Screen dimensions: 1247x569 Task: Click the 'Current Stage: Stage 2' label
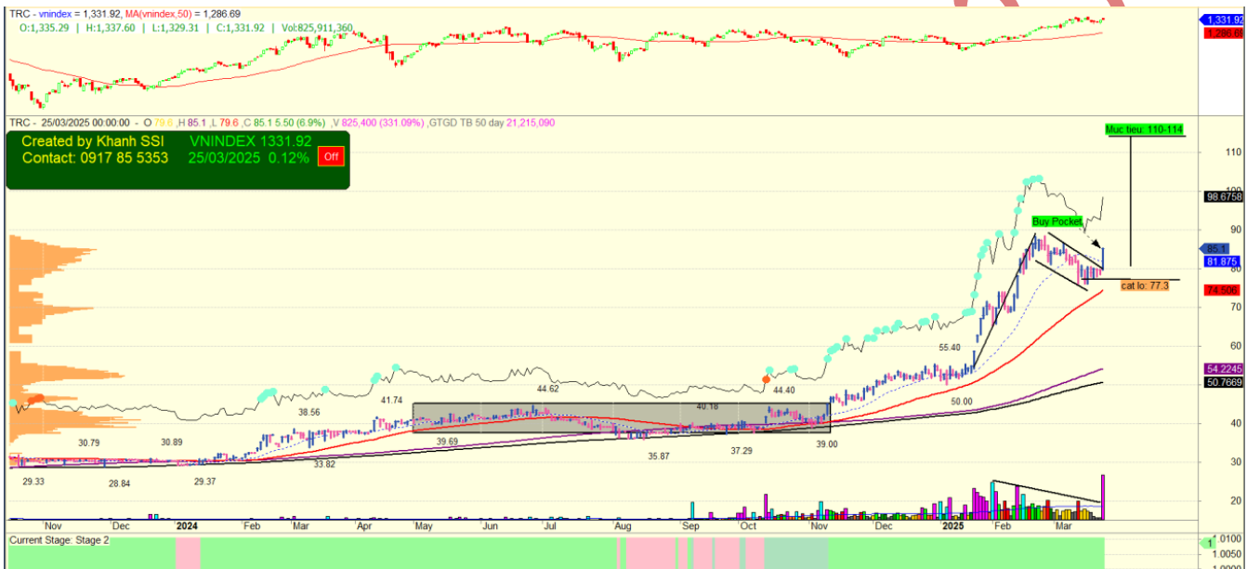pyautogui.click(x=59, y=540)
